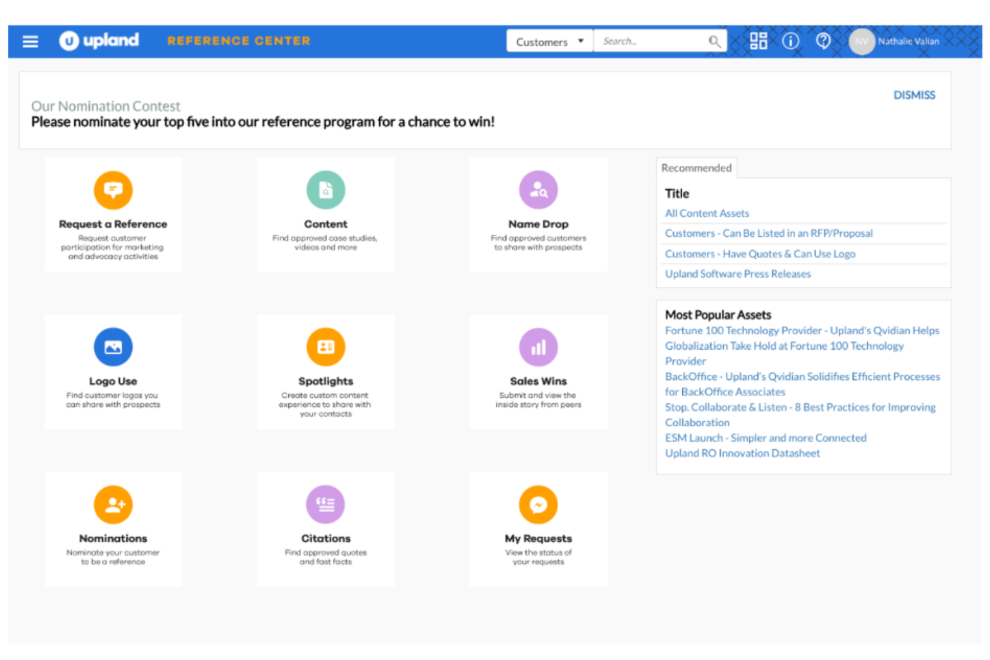Click the Title column header
The height and width of the screenshot is (660, 990).
point(677,193)
